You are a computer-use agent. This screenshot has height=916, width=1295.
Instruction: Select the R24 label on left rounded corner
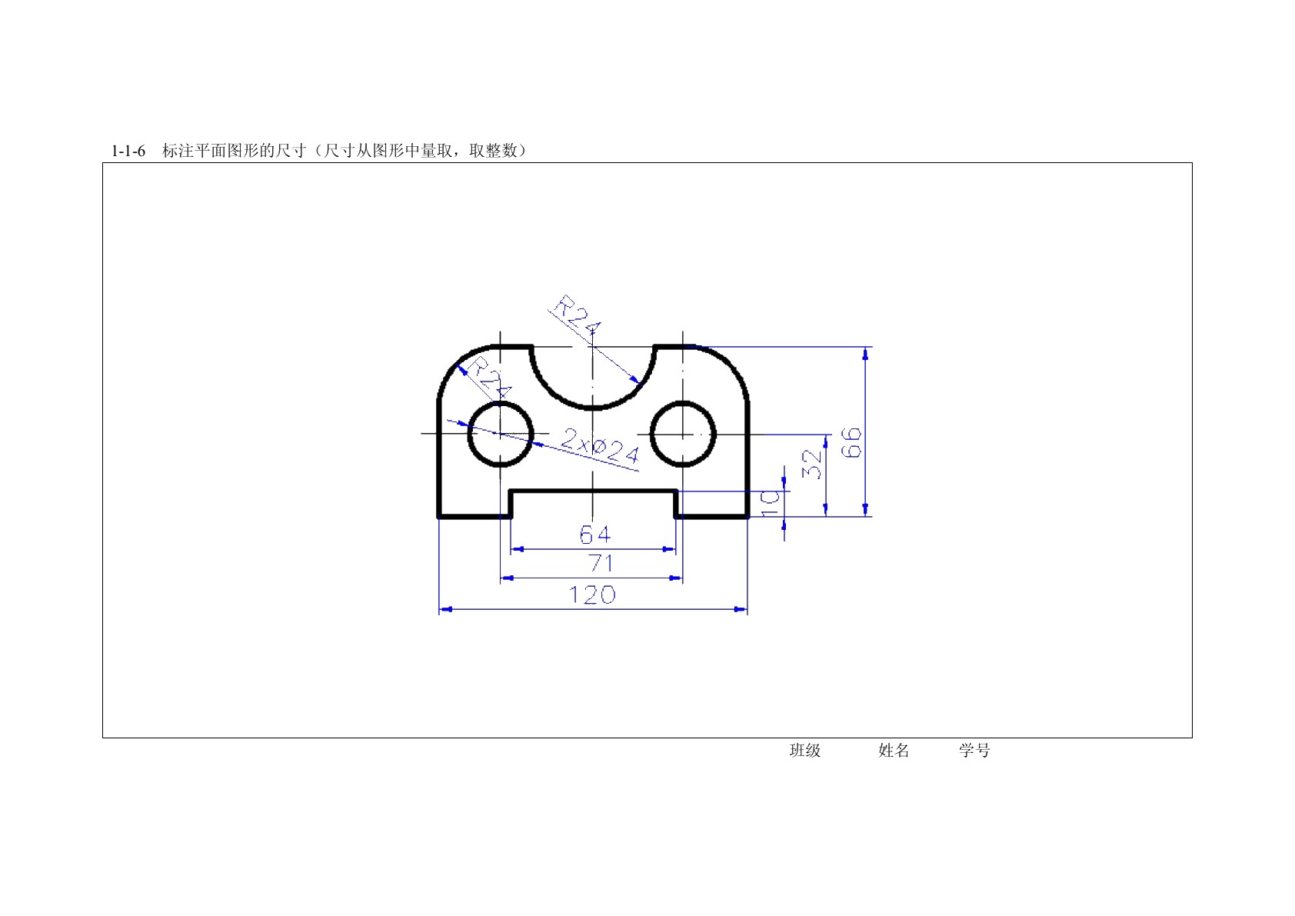(490, 378)
